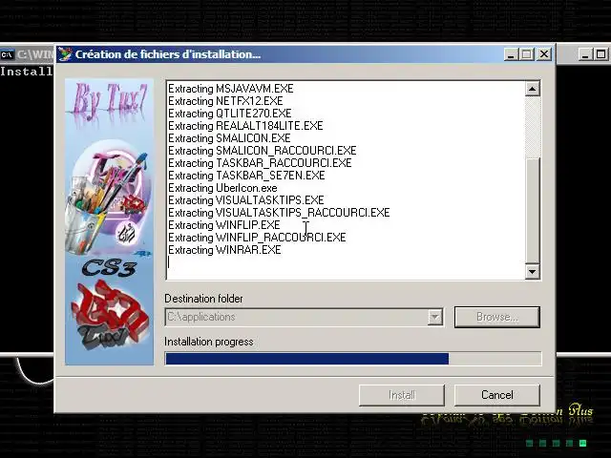Click the Cancel button
The image size is (611, 458).
pos(496,395)
